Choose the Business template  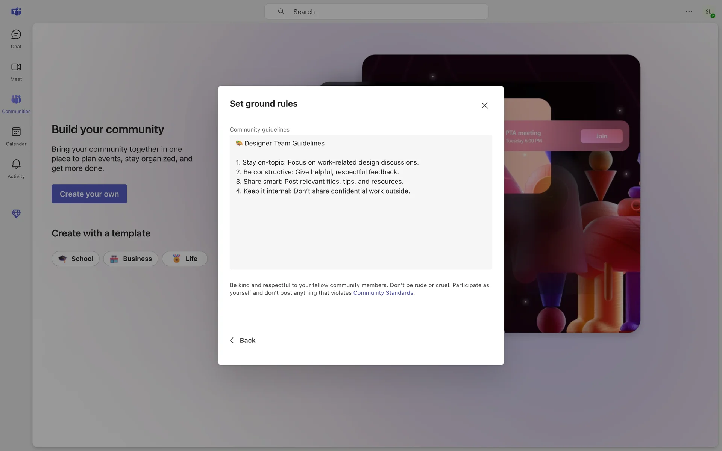coord(130,259)
